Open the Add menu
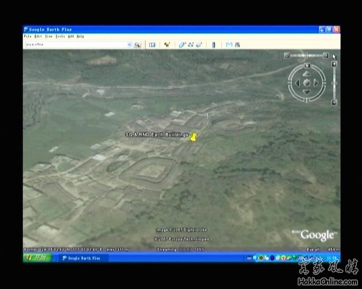Viewport: 362px width, 289px height. [x=71, y=37]
